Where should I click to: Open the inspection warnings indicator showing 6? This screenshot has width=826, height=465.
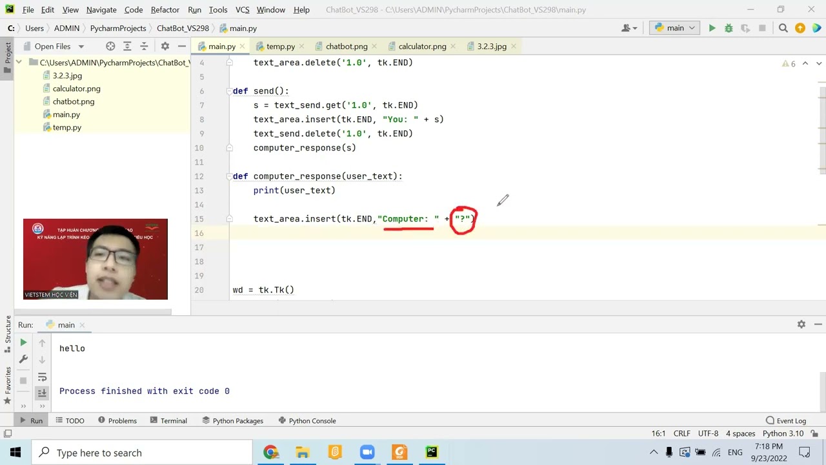tap(789, 63)
